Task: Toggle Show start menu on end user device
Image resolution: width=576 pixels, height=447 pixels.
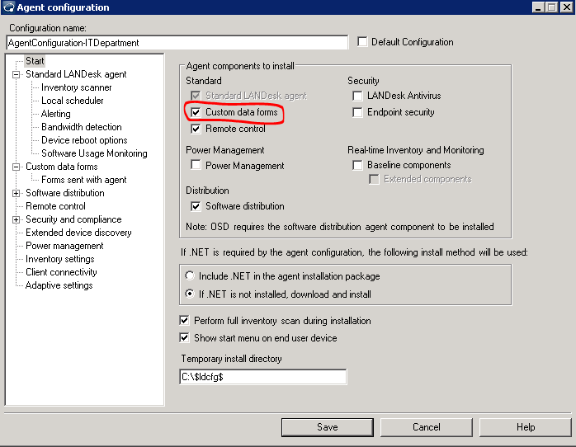Action: tap(184, 337)
